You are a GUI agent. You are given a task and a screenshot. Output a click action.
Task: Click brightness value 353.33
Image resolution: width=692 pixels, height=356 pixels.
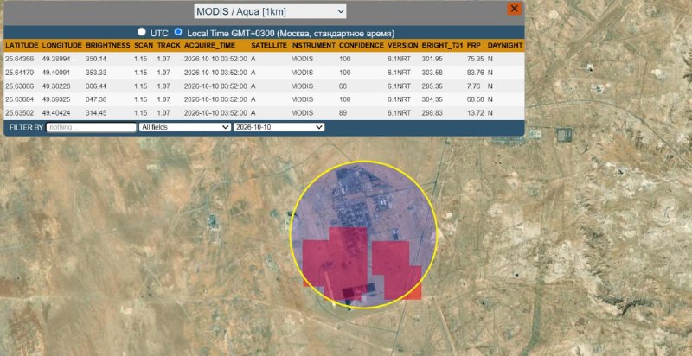pos(96,73)
